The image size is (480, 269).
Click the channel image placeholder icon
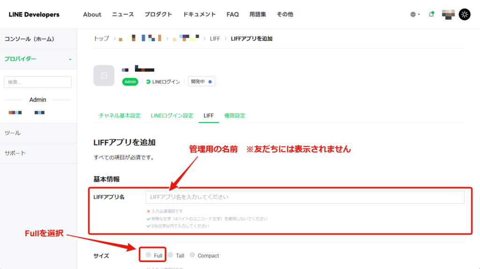coord(104,76)
